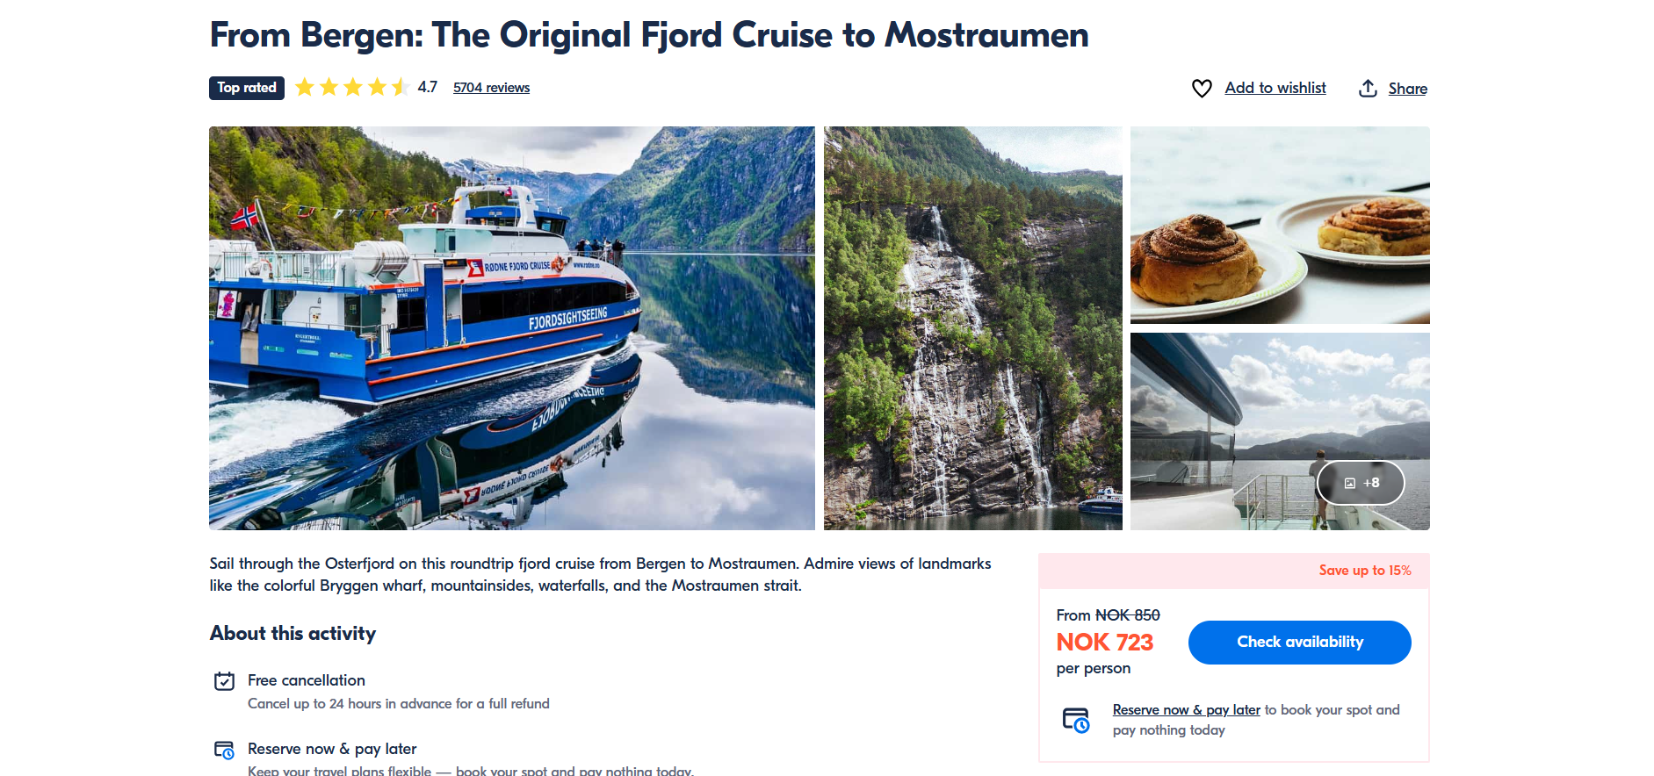
Task: Click the Free cancellation heading
Action: point(307,680)
